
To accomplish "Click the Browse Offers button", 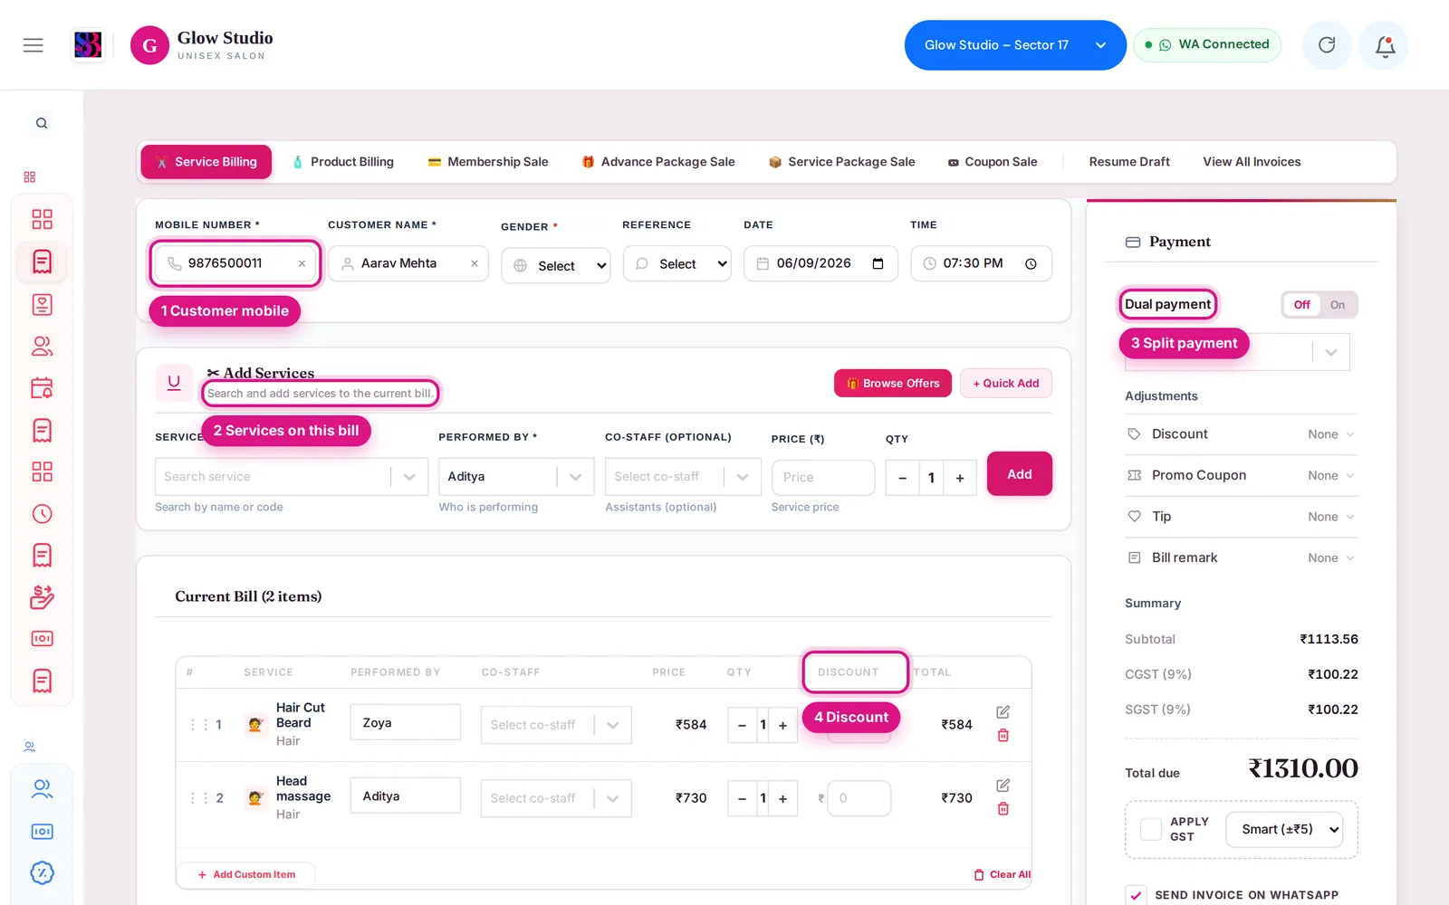I will 893,384.
